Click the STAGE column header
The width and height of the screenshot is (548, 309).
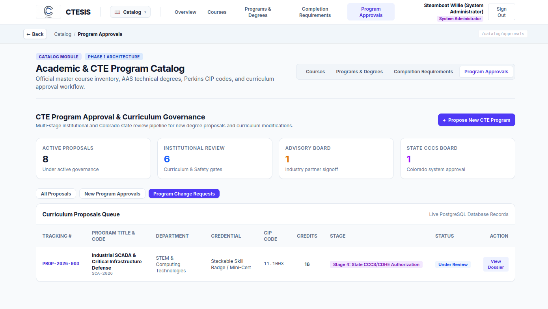(338, 236)
